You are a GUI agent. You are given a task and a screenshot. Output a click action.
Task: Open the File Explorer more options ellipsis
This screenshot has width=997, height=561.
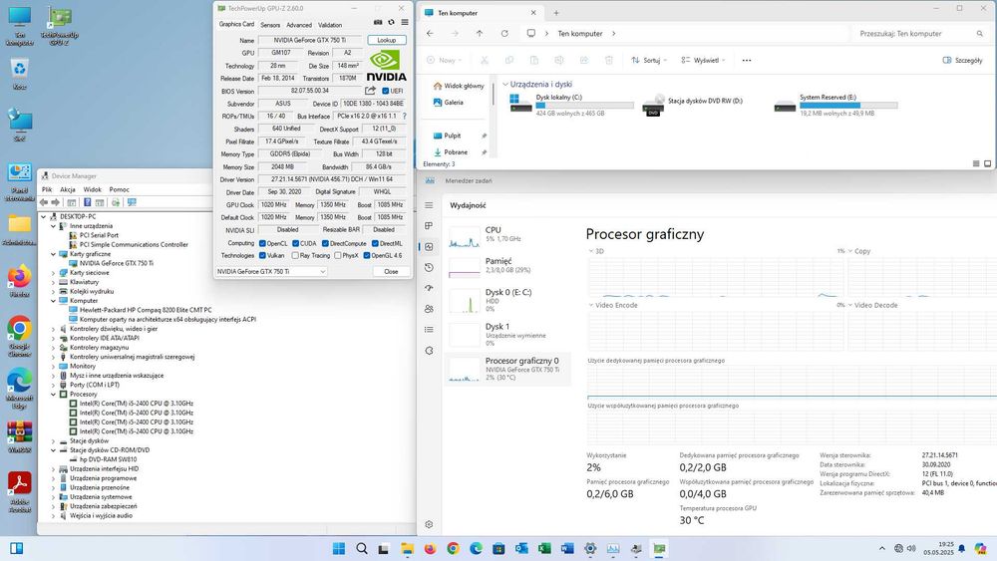point(747,61)
